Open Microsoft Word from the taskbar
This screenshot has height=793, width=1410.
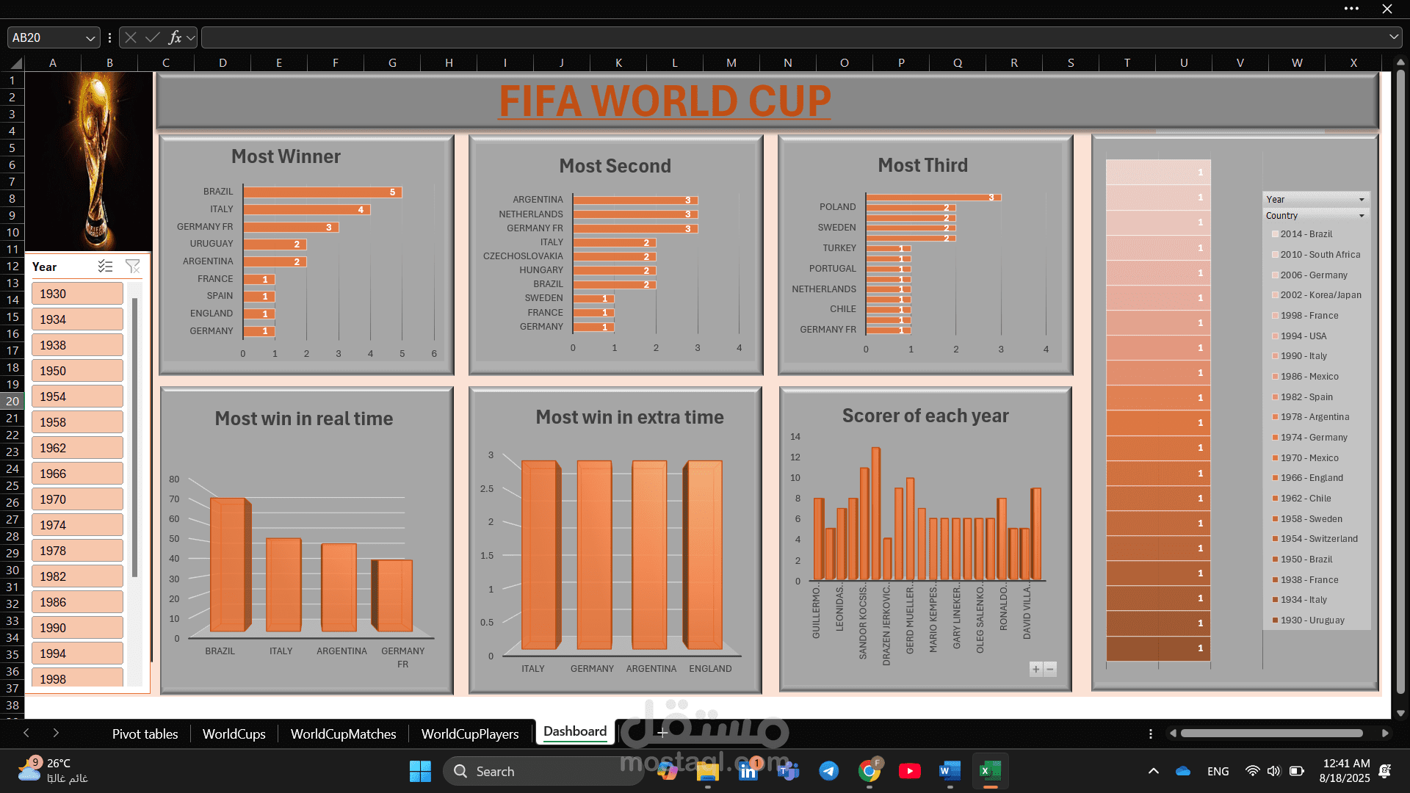[x=949, y=771]
